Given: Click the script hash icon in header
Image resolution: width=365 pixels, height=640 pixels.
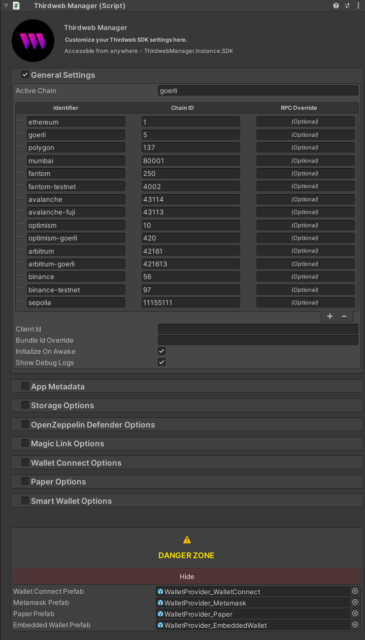Looking at the screenshot, I should [x=16, y=6].
